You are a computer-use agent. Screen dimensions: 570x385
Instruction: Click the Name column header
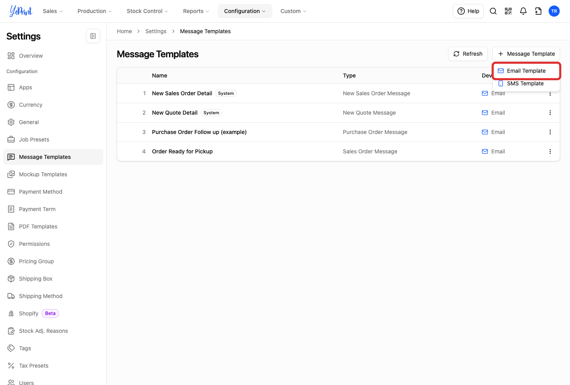(x=160, y=75)
